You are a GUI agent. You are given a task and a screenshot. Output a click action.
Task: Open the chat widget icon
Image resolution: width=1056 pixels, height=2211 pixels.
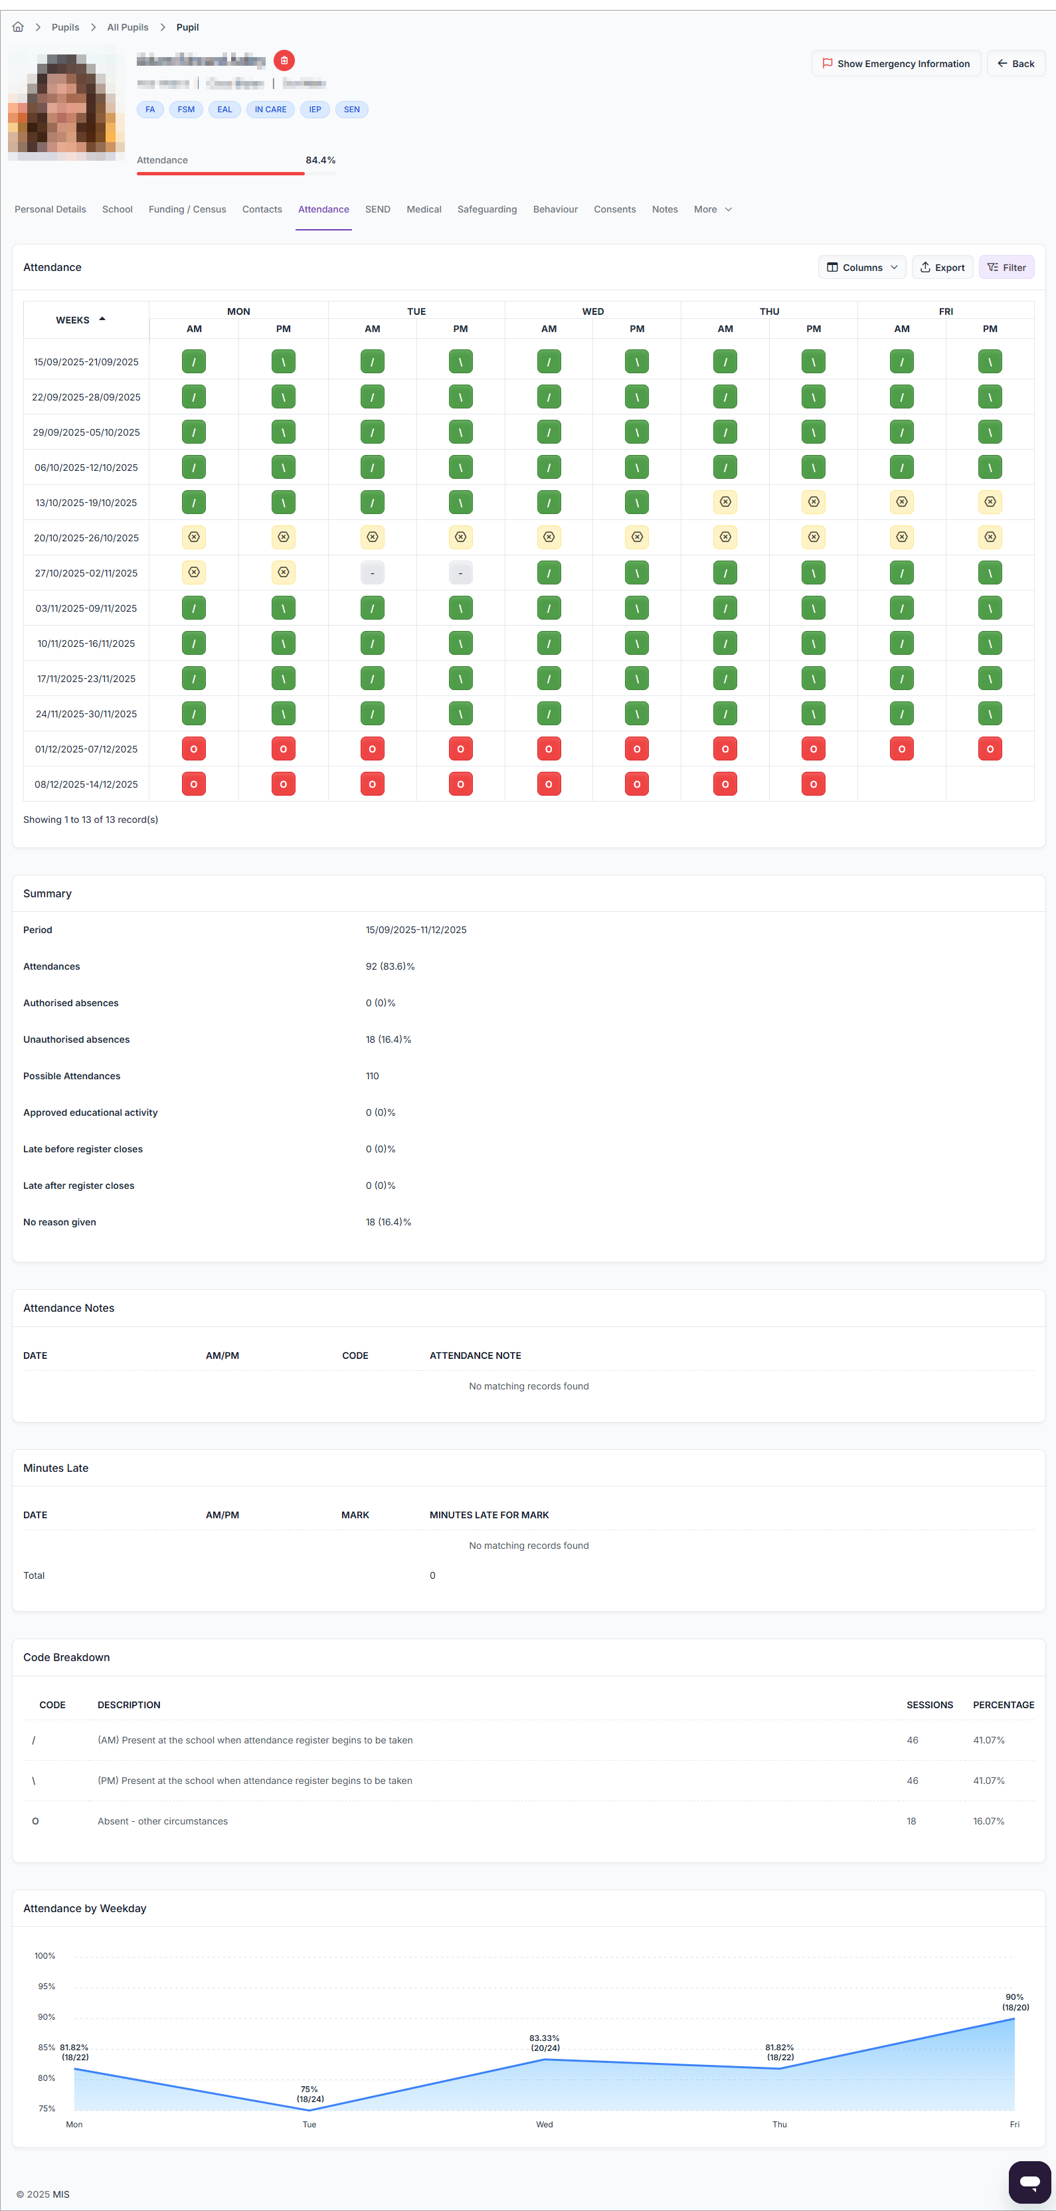tap(1029, 2181)
